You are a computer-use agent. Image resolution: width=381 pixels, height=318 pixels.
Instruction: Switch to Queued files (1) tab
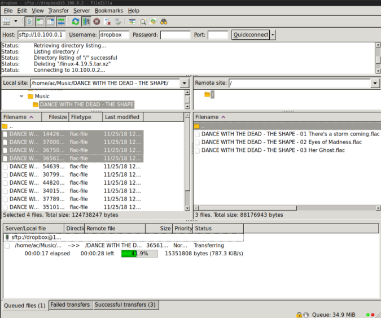click(x=24, y=306)
